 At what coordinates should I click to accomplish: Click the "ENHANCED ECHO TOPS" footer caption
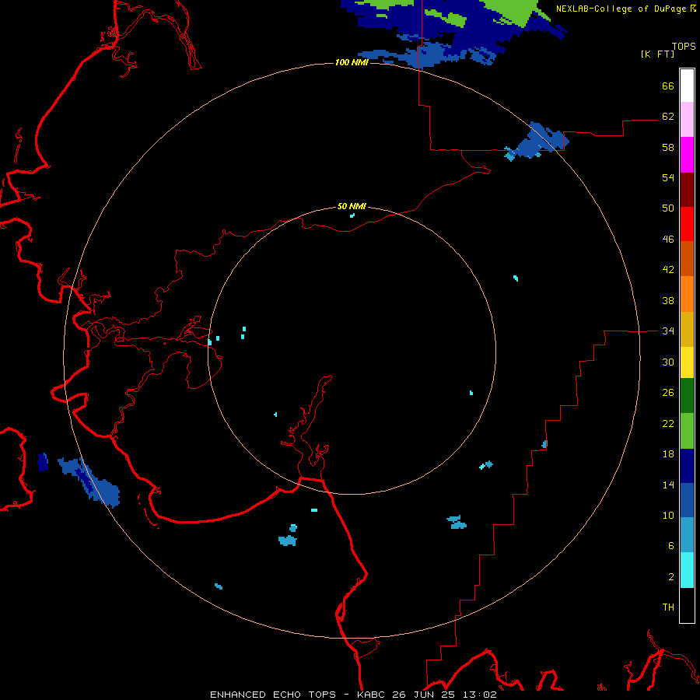273,695
